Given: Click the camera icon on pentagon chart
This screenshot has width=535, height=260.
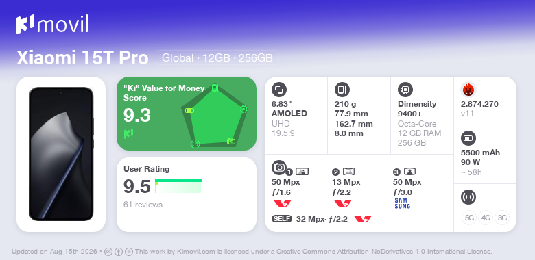Looking at the screenshot, I should coord(231,141).
